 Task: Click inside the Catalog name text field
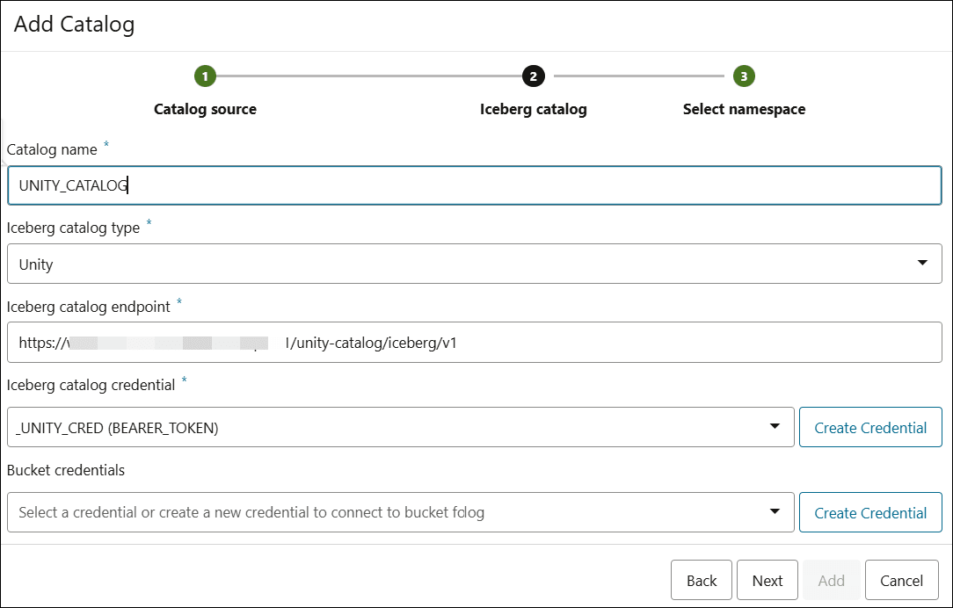click(475, 185)
